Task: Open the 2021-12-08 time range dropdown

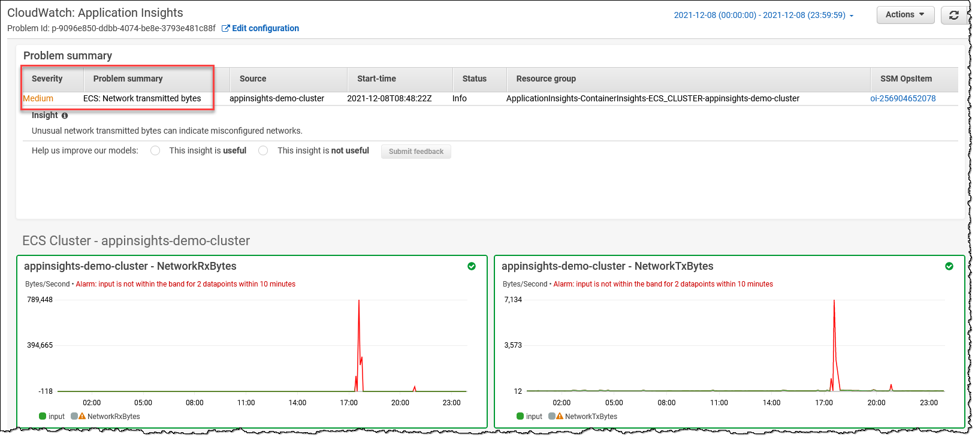Action: (x=763, y=15)
